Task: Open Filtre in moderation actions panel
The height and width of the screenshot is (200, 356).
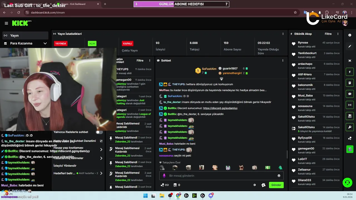Action: point(140,61)
